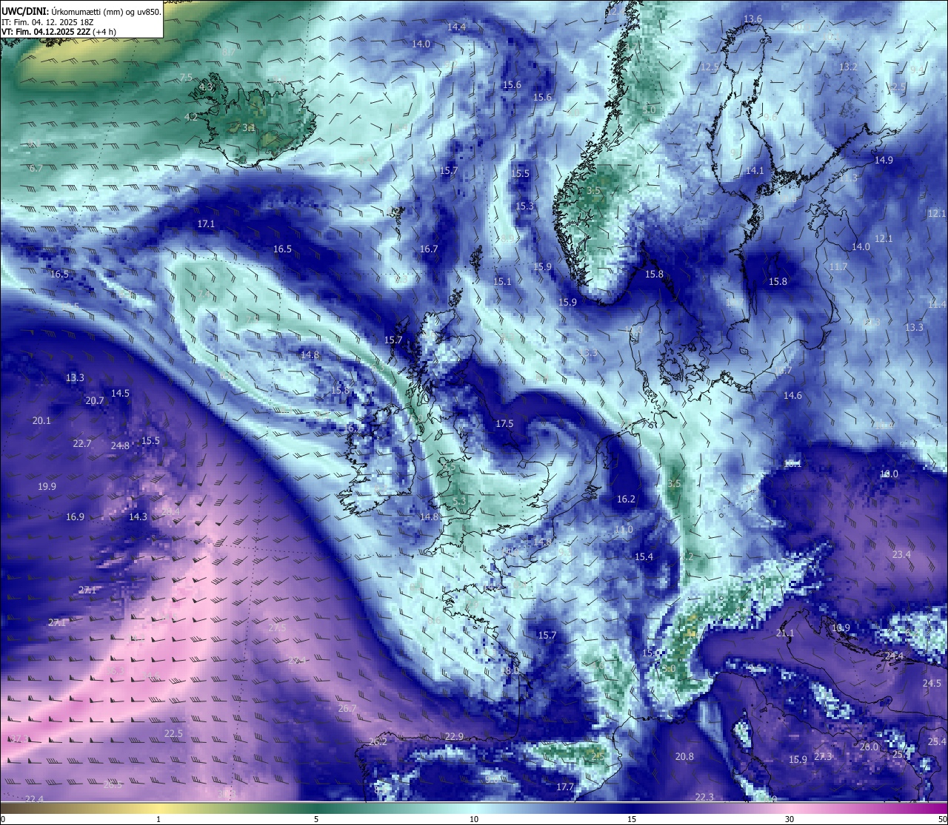The height and width of the screenshot is (825, 948).
Task: Click the 26.2 value near northwest Spain
Action: point(378,742)
